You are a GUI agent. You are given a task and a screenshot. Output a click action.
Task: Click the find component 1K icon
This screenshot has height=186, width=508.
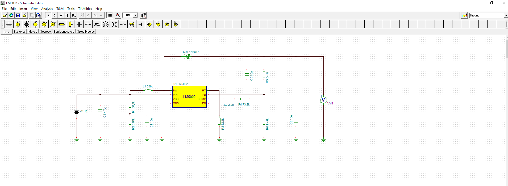coord(144,15)
